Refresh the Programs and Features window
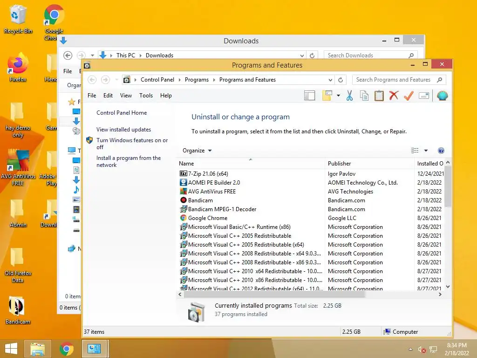Image resolution: width=477 pixels, height=358 pixels. 341,80
